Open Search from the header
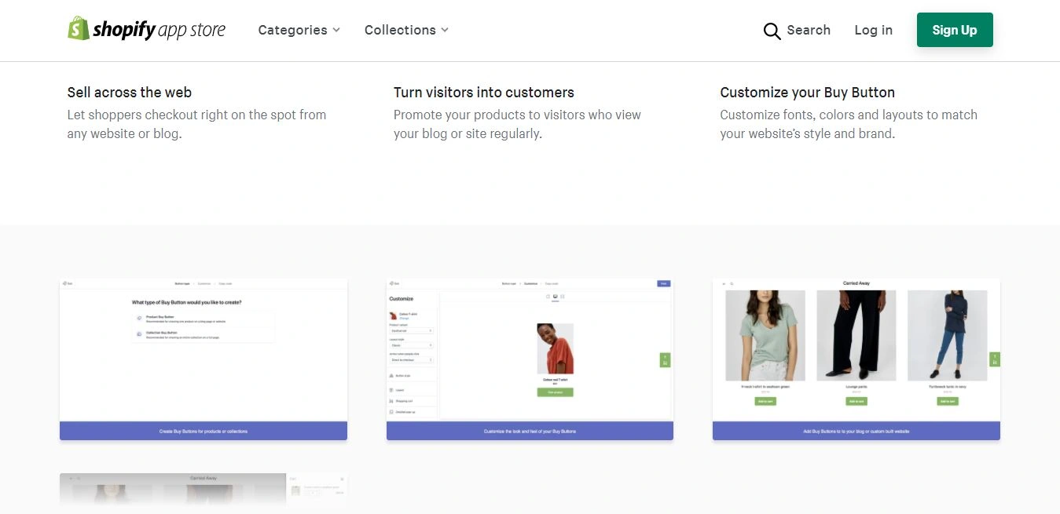Screen dimensions: 1060x514 (x=797, y=31)
